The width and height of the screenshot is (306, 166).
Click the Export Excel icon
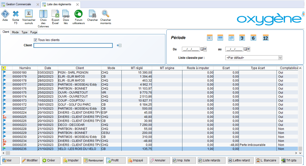tap(55, 14)
